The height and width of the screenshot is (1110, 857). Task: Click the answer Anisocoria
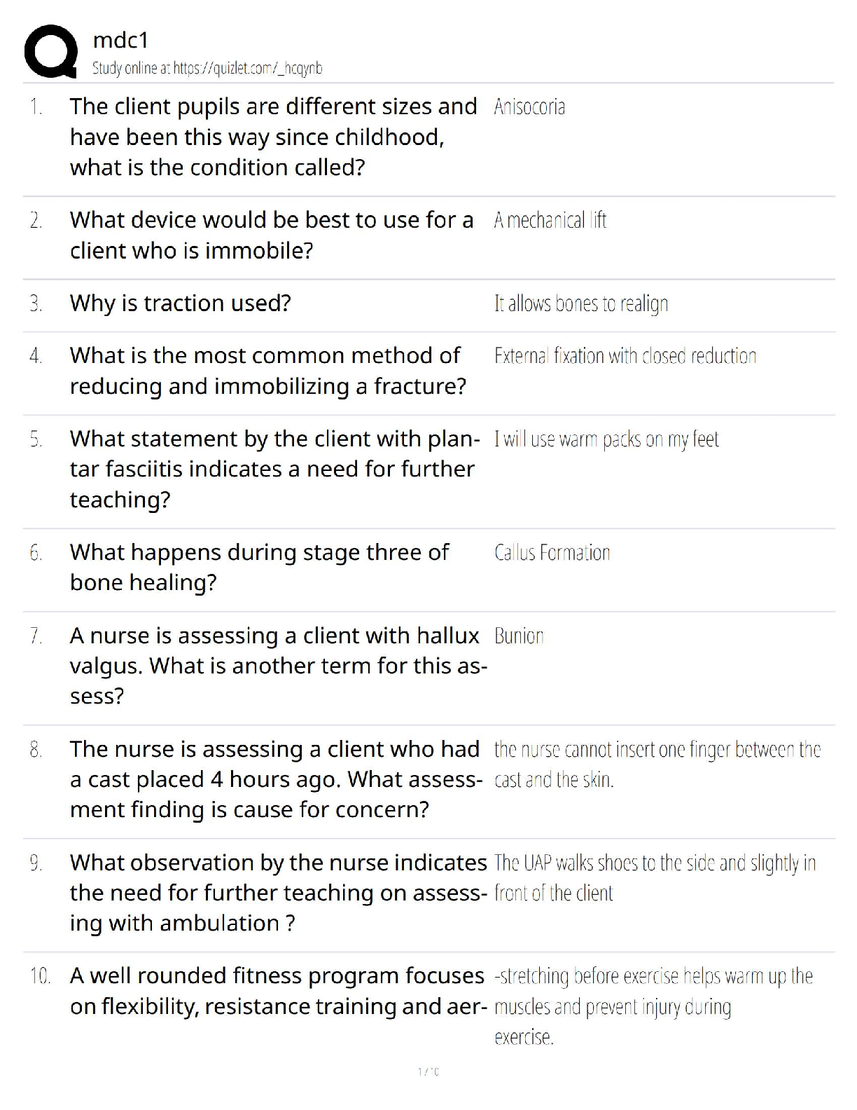(529, 107)
